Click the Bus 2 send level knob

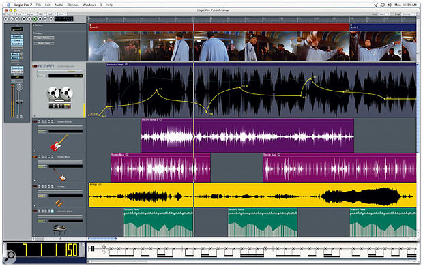[22, 58]
